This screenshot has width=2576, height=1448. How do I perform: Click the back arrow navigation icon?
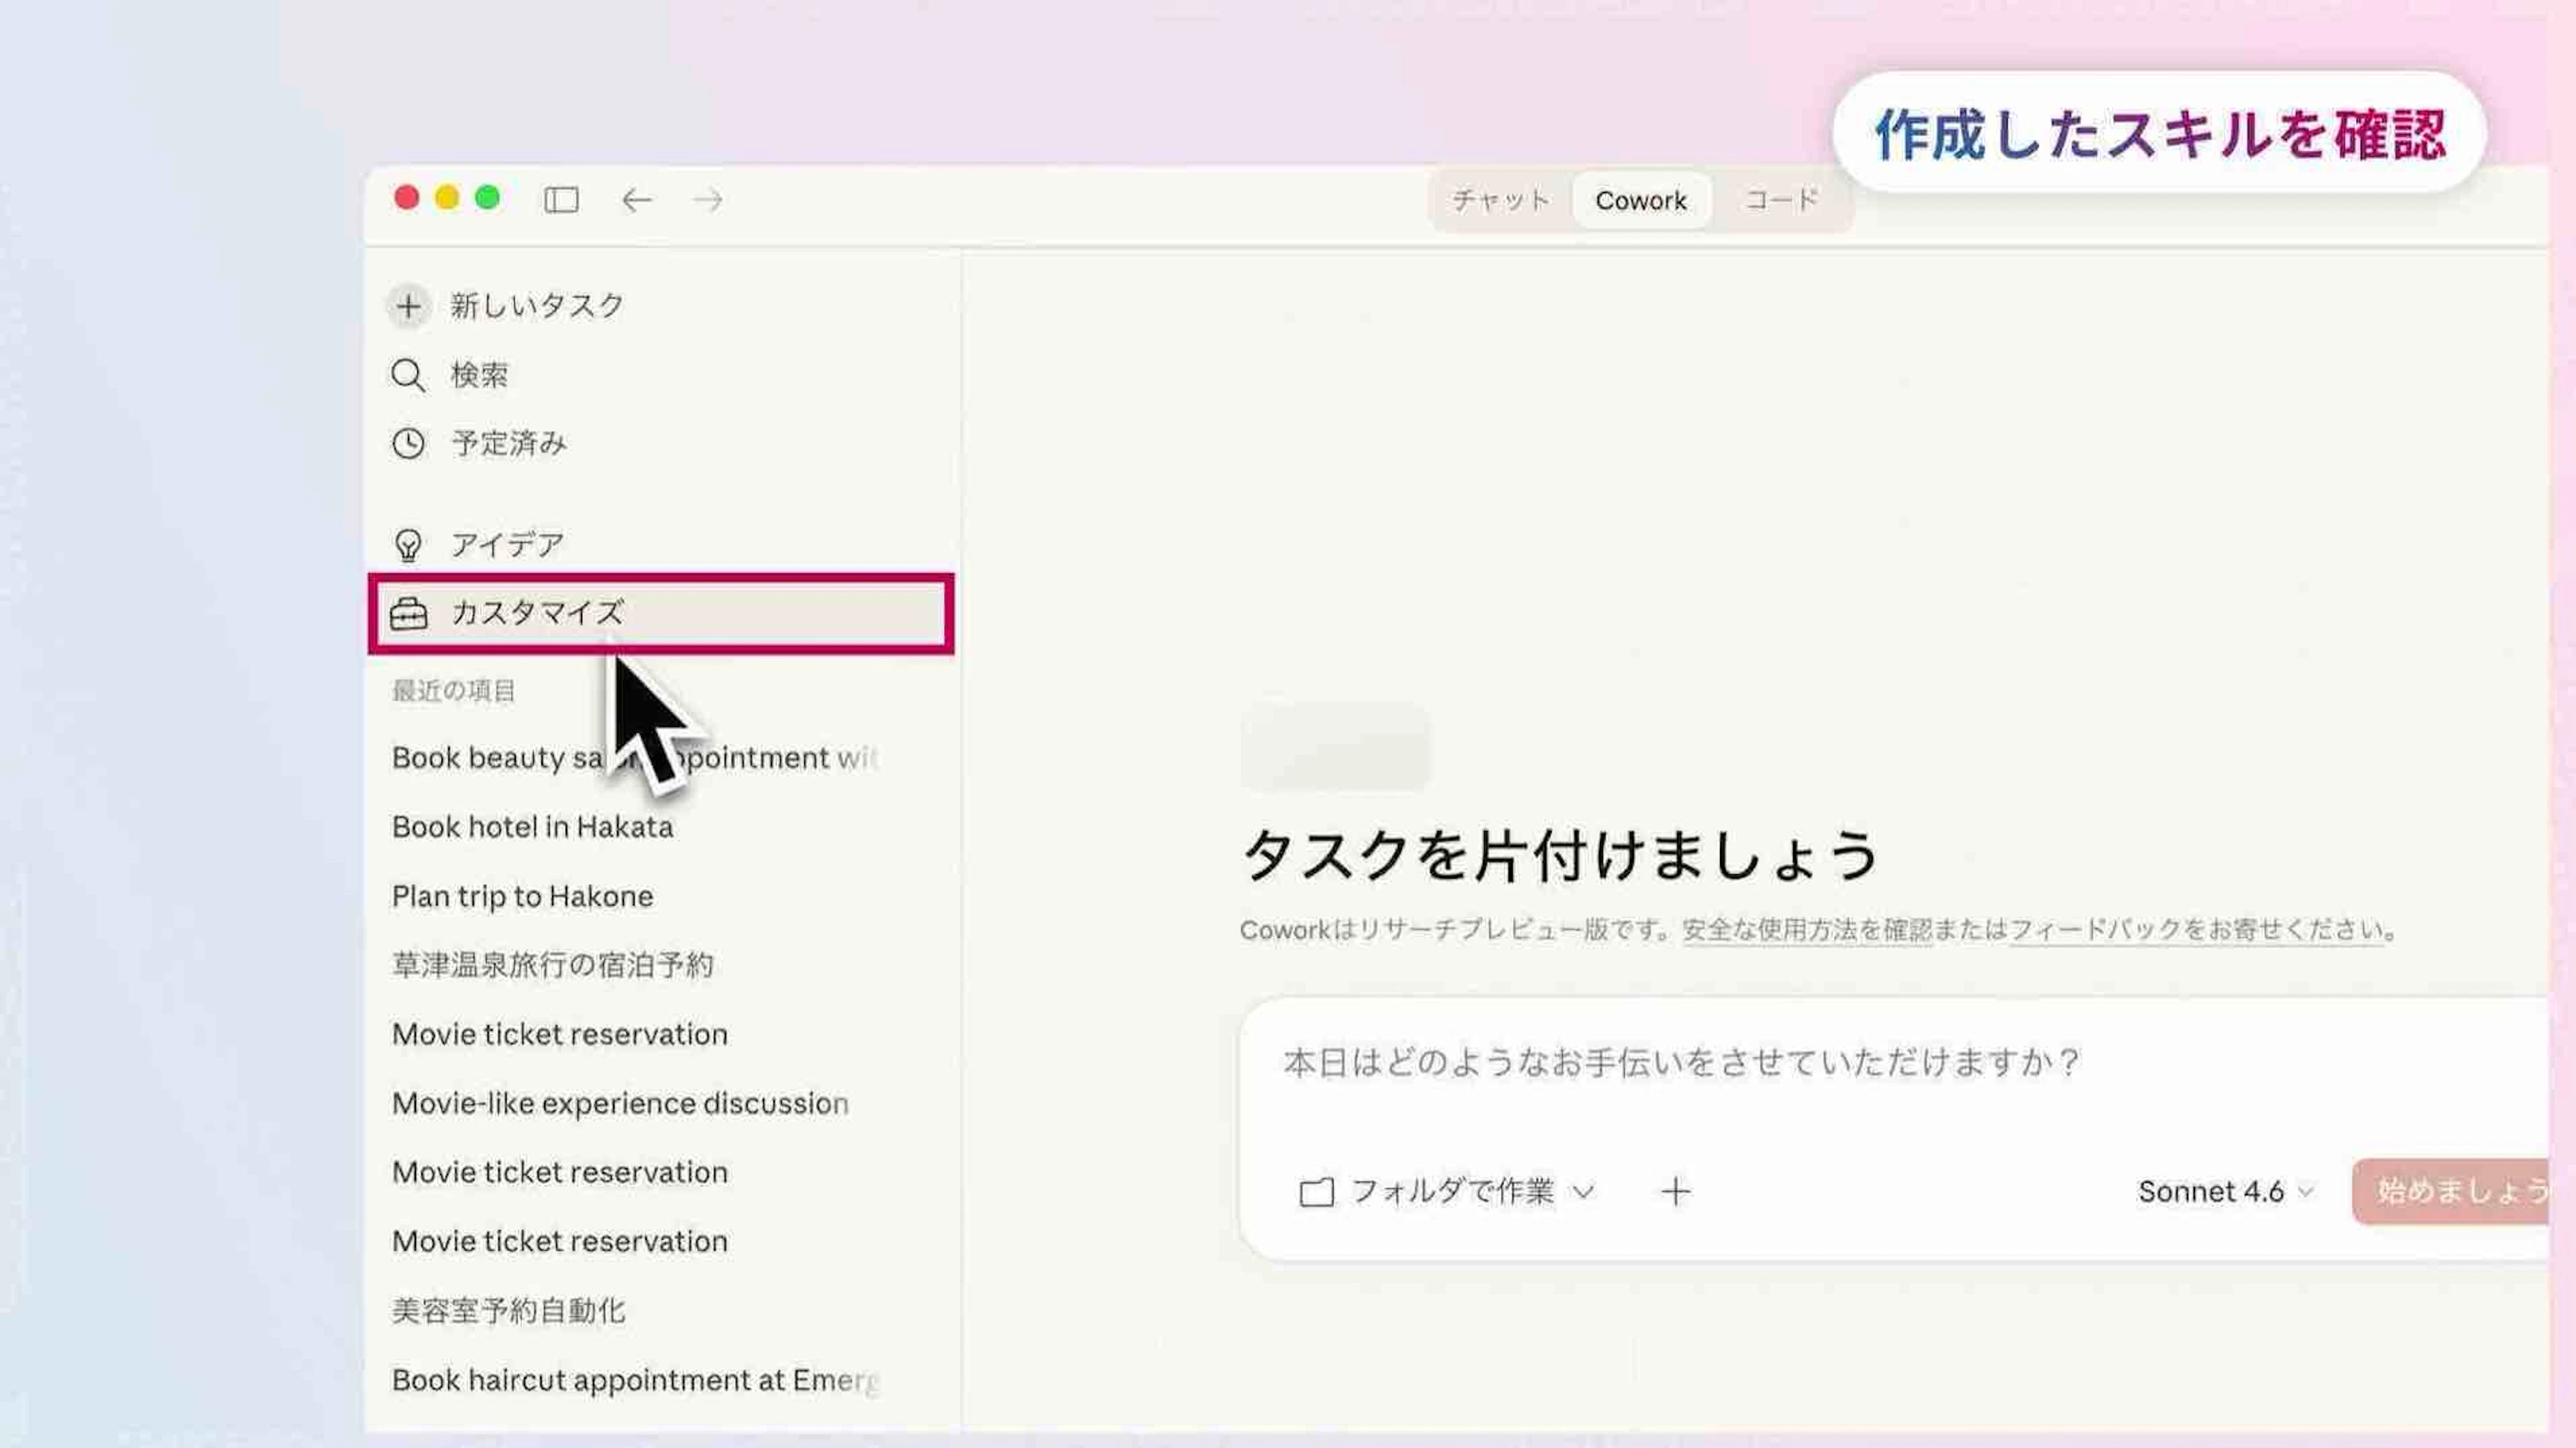(636, 200)
